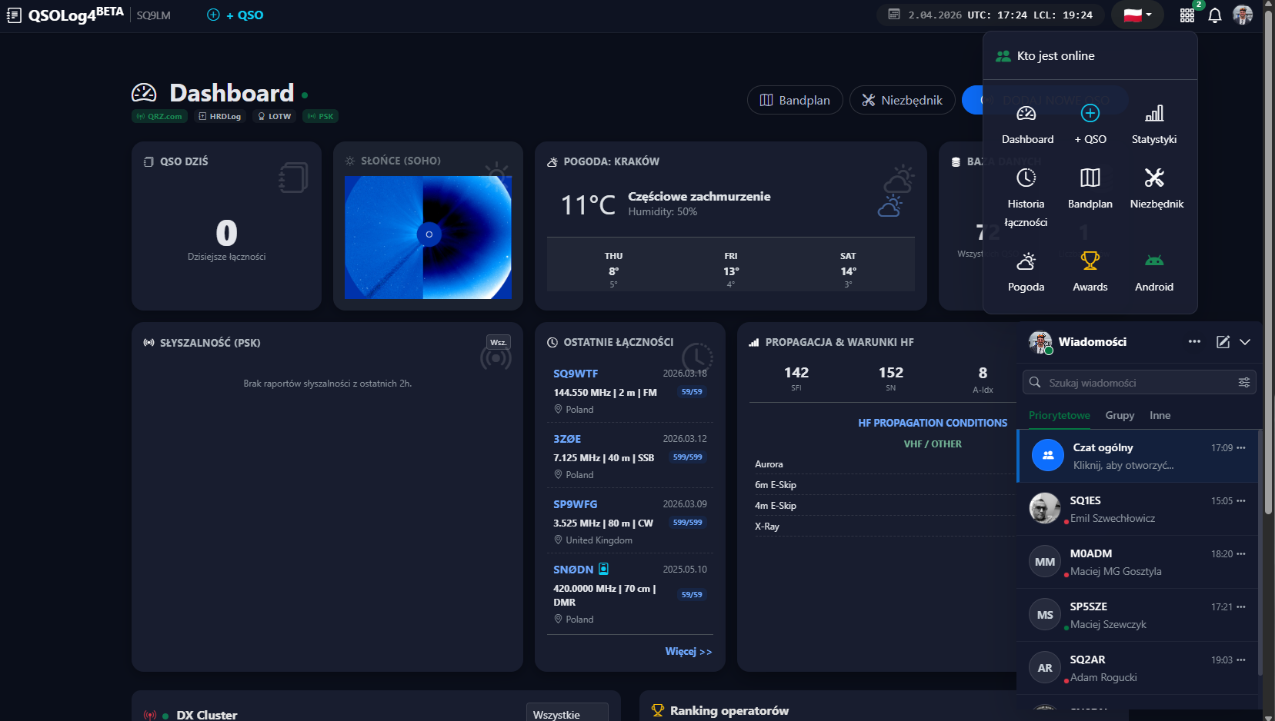Open the Statystyki panel from the menu
Screen dimensions: 1275x721
1153,123
